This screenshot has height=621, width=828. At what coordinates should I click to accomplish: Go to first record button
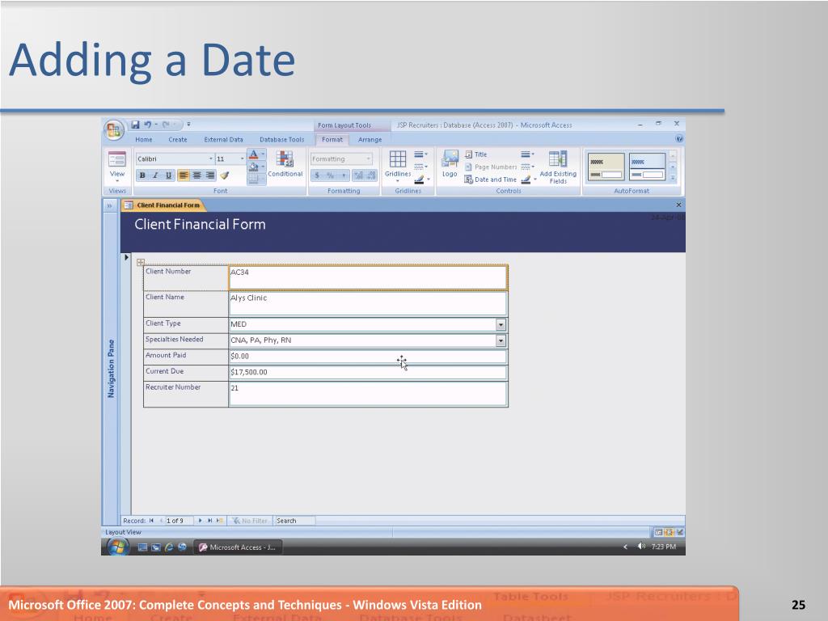151,521
